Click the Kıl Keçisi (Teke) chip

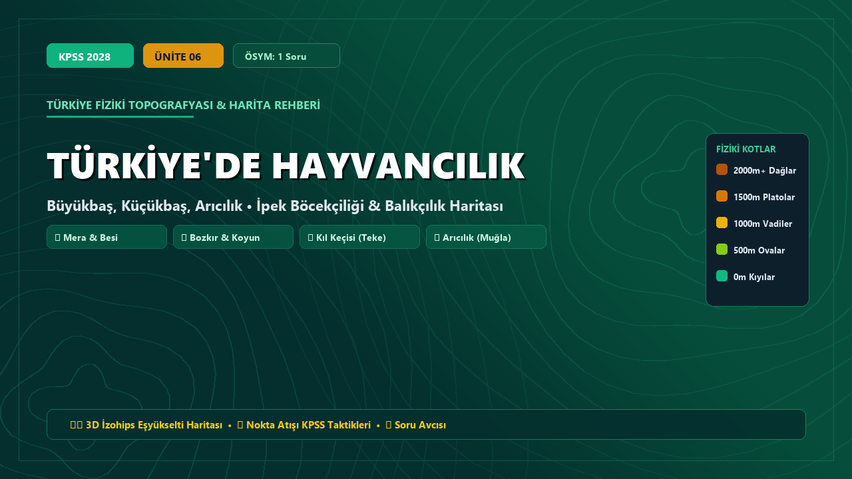click(x=359, y=237)
